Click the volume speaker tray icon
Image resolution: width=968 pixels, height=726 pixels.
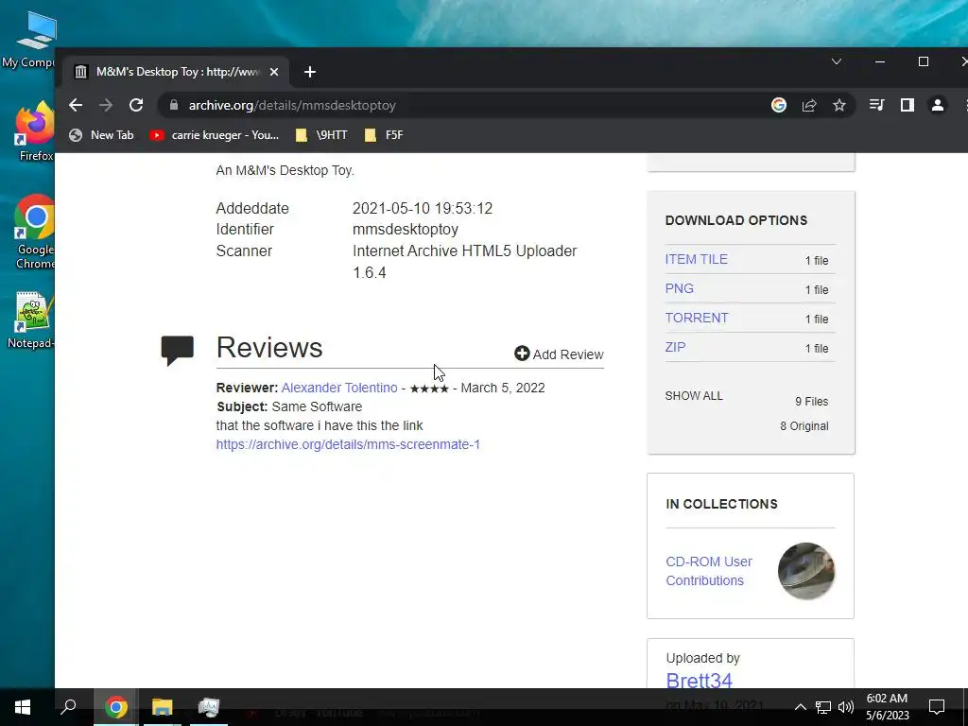[x=846, y=707]
